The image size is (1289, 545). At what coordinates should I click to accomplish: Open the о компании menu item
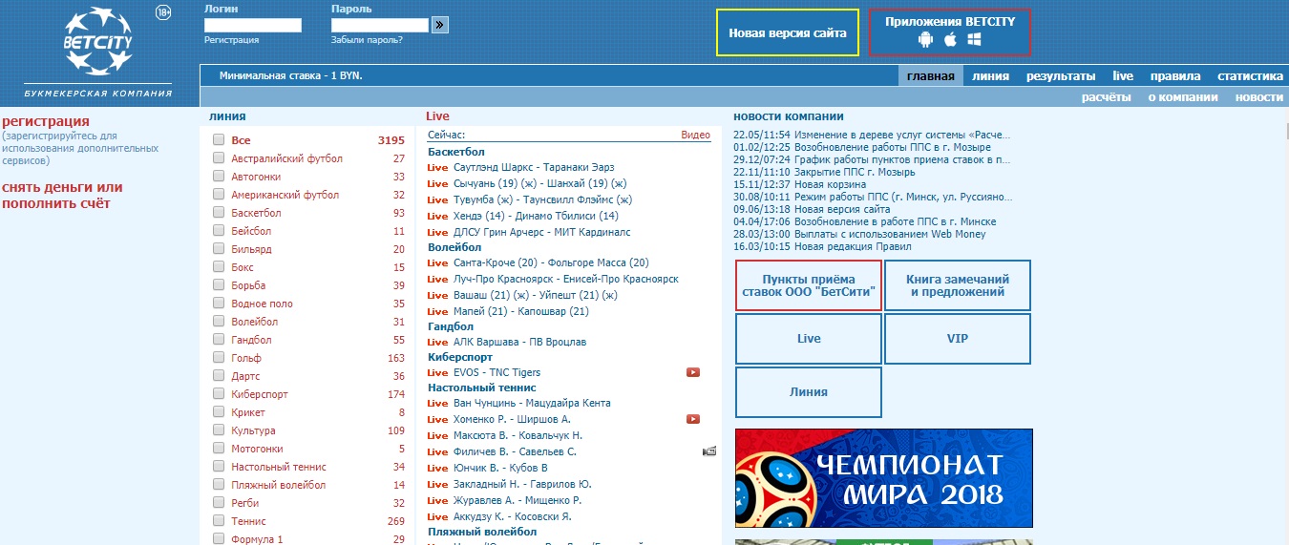tap(1183, 96)
